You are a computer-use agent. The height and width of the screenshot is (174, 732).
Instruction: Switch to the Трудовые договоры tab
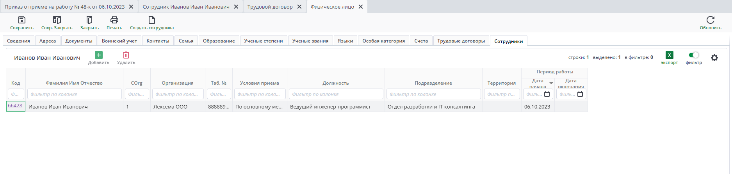(x=461, y=41)
